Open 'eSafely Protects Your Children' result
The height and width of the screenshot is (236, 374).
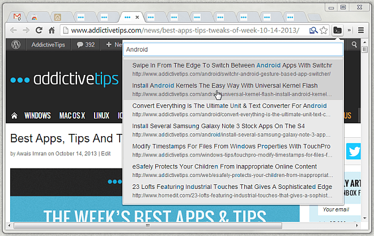pyautogui.click(x=233, y=171)
